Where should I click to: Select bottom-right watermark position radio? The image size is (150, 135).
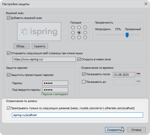click(85, 38)
